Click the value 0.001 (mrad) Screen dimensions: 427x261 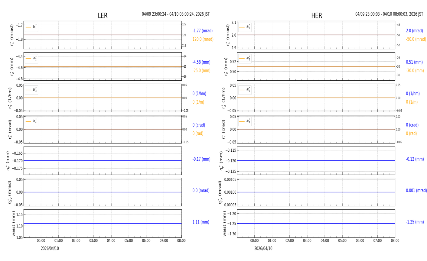point(416,191)
